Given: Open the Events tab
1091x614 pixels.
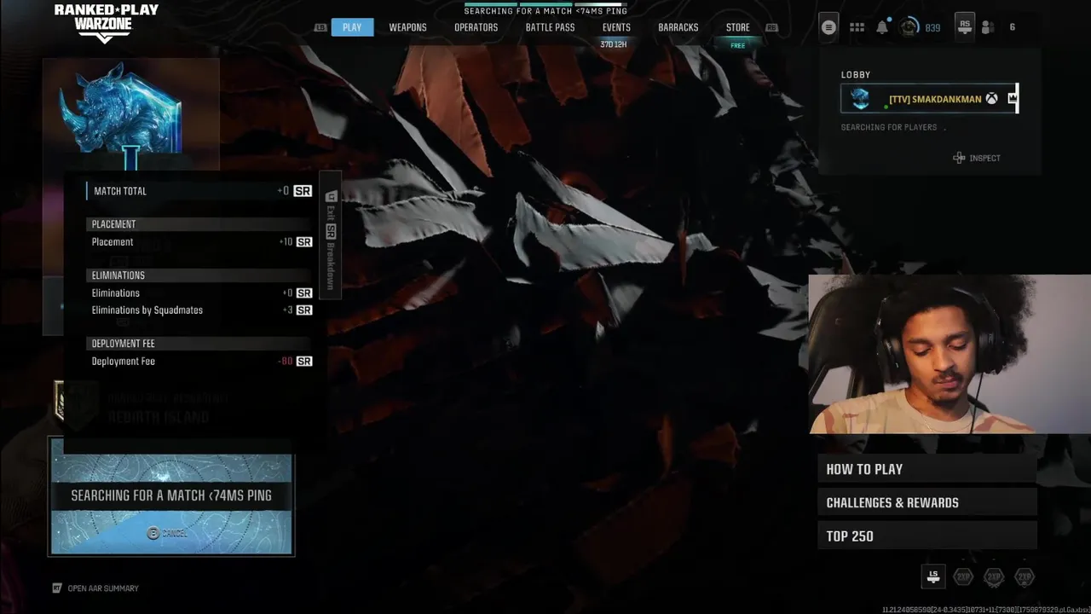Looking at the screenshot, I should (x=616, y=27).
